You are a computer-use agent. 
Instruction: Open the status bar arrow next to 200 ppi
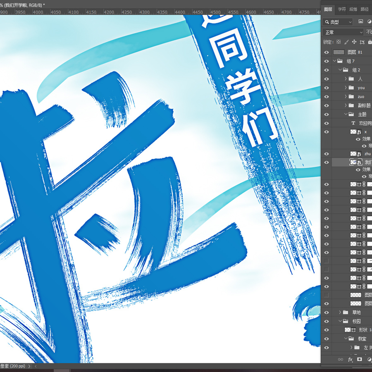coord(29,366)
